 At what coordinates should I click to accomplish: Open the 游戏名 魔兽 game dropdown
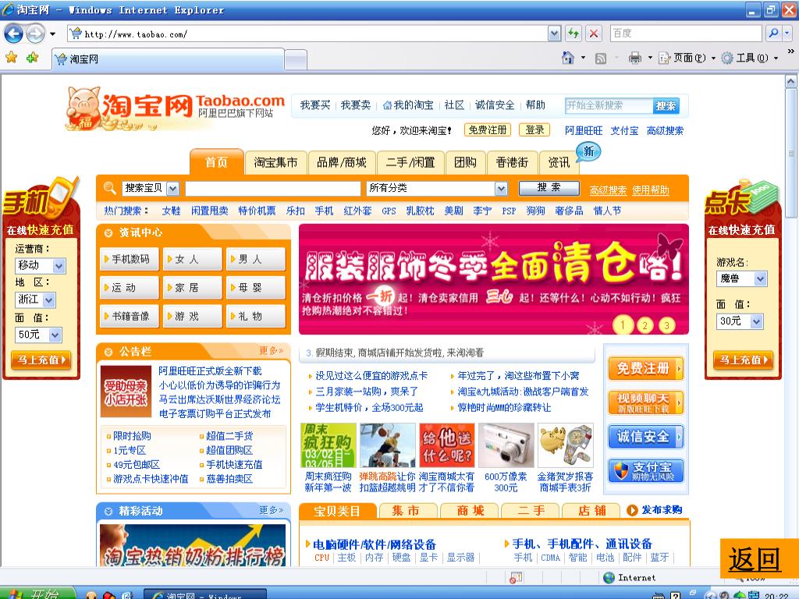click(x=760, y=278)
